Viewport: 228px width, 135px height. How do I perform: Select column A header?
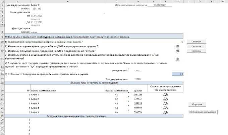[17, 1]
